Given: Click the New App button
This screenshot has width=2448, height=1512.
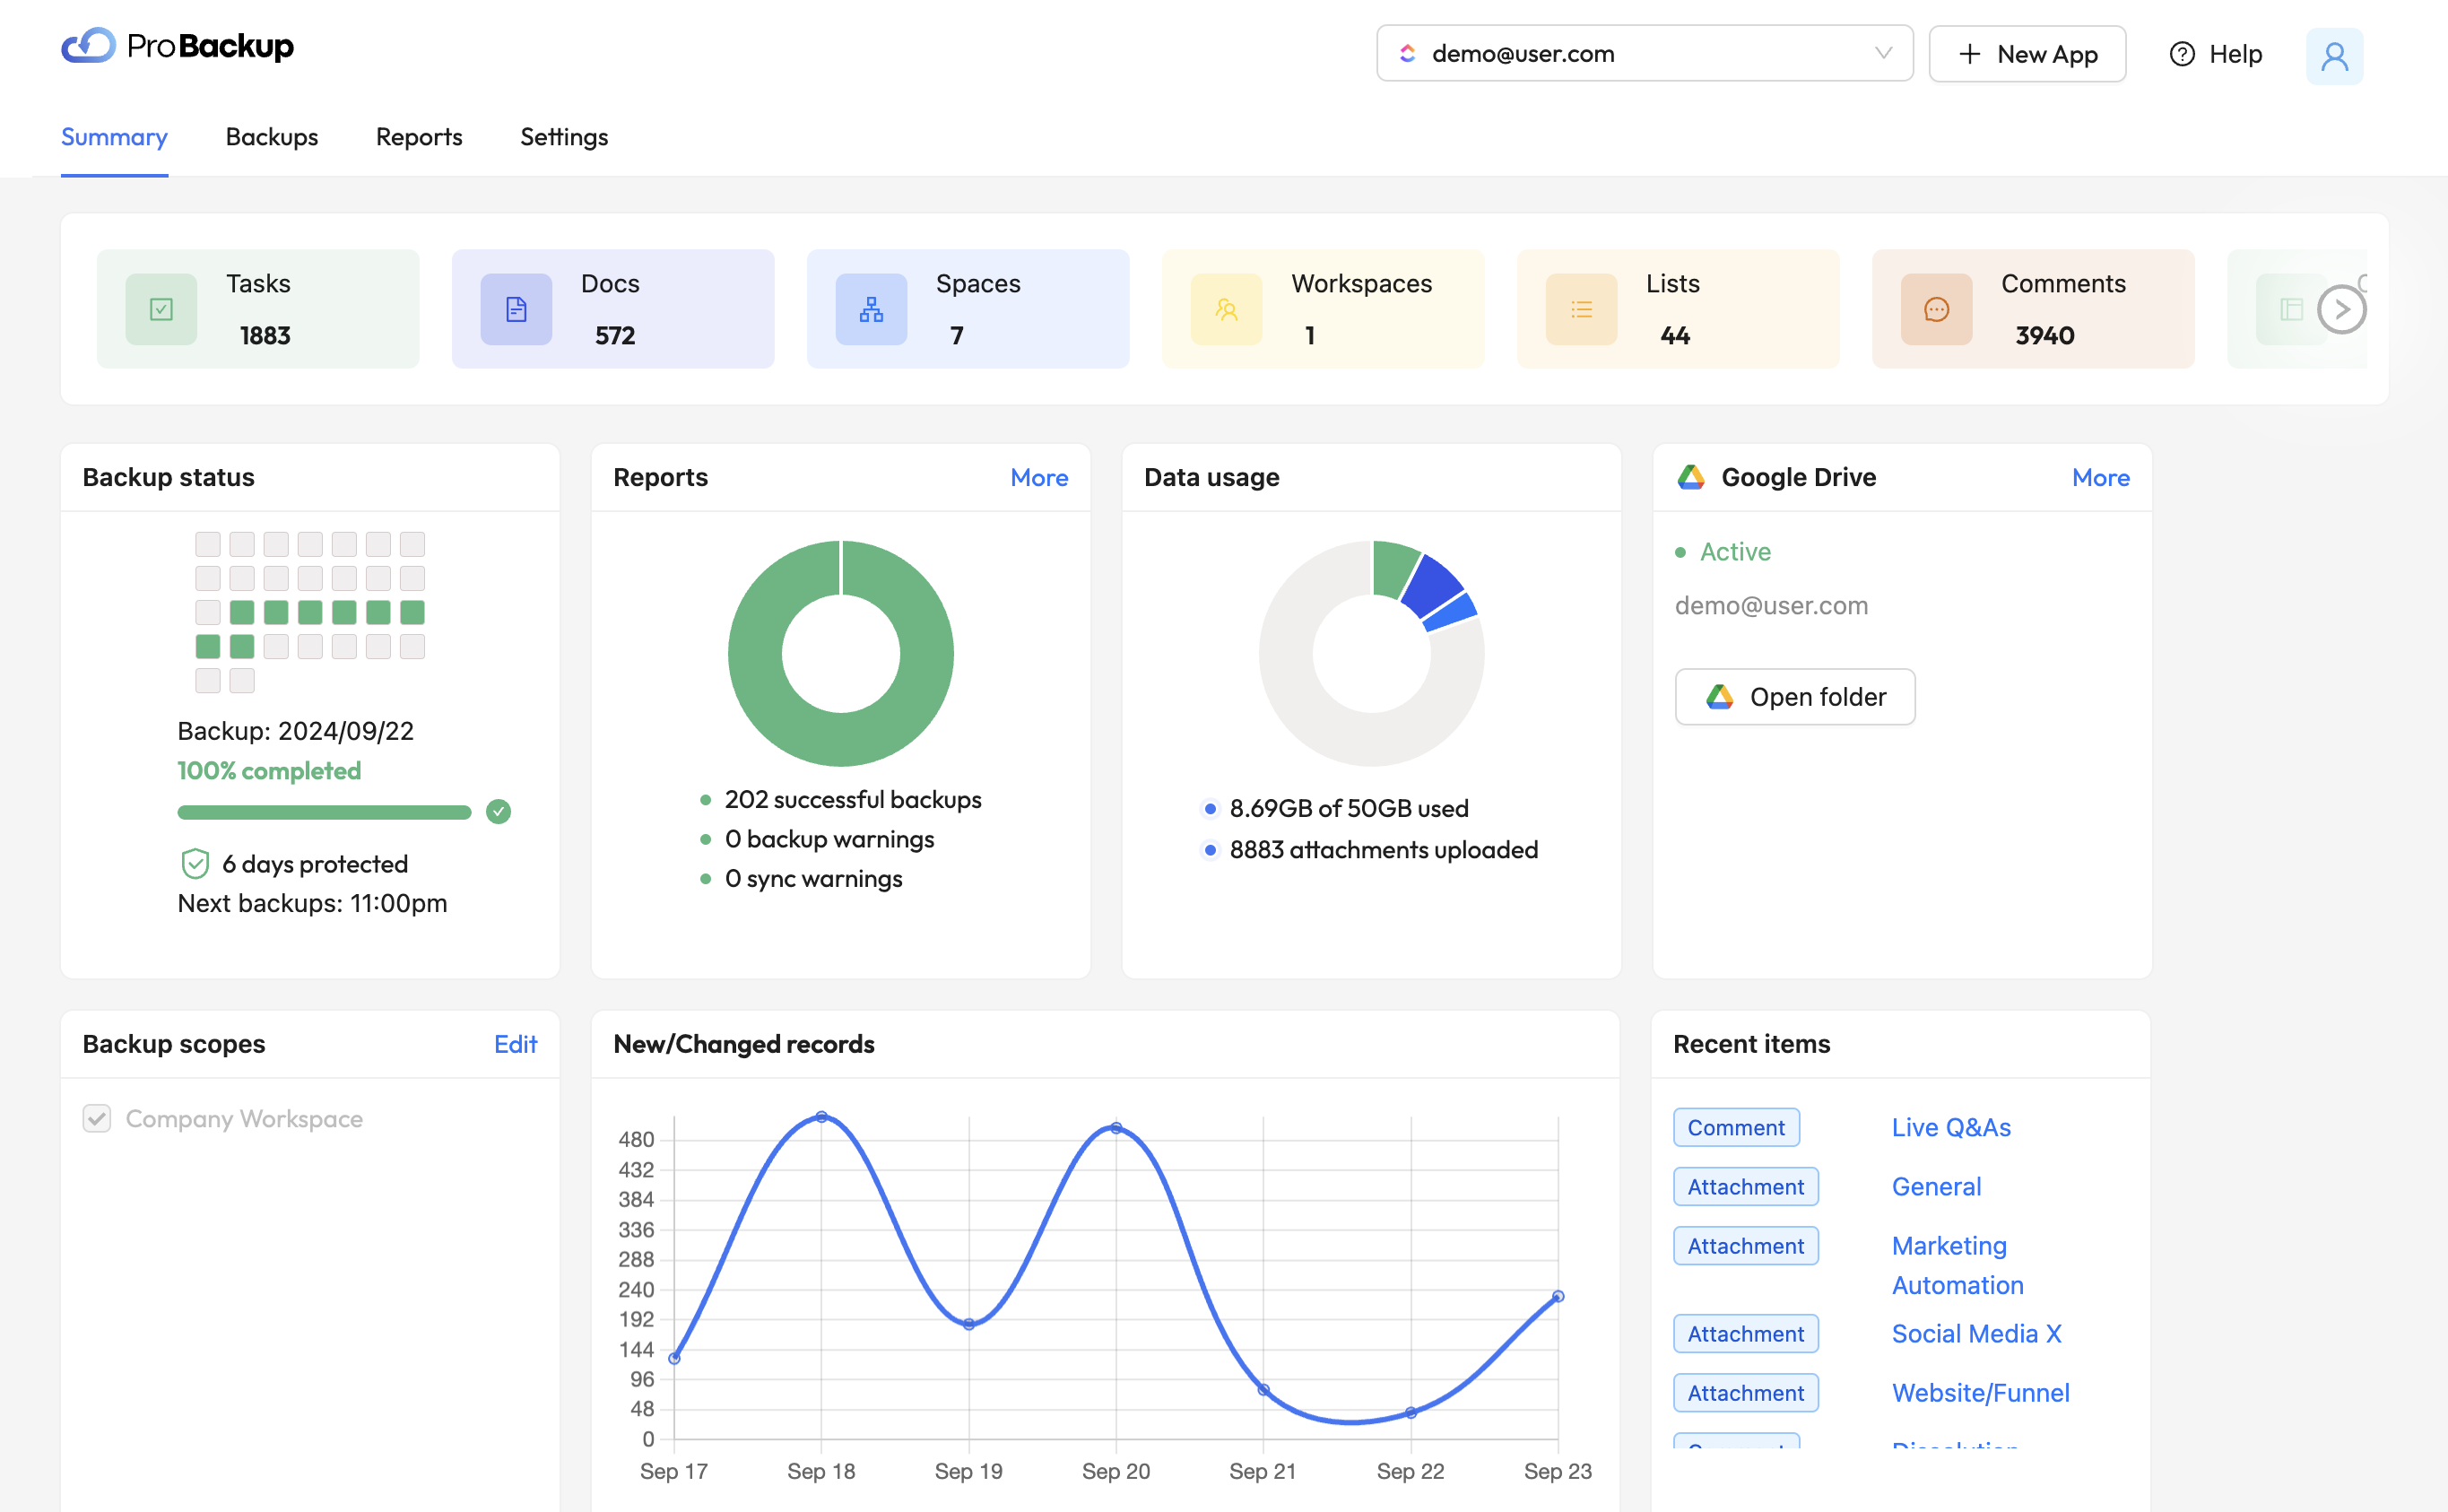Looking at the screenshot, I should point(2027,53).
